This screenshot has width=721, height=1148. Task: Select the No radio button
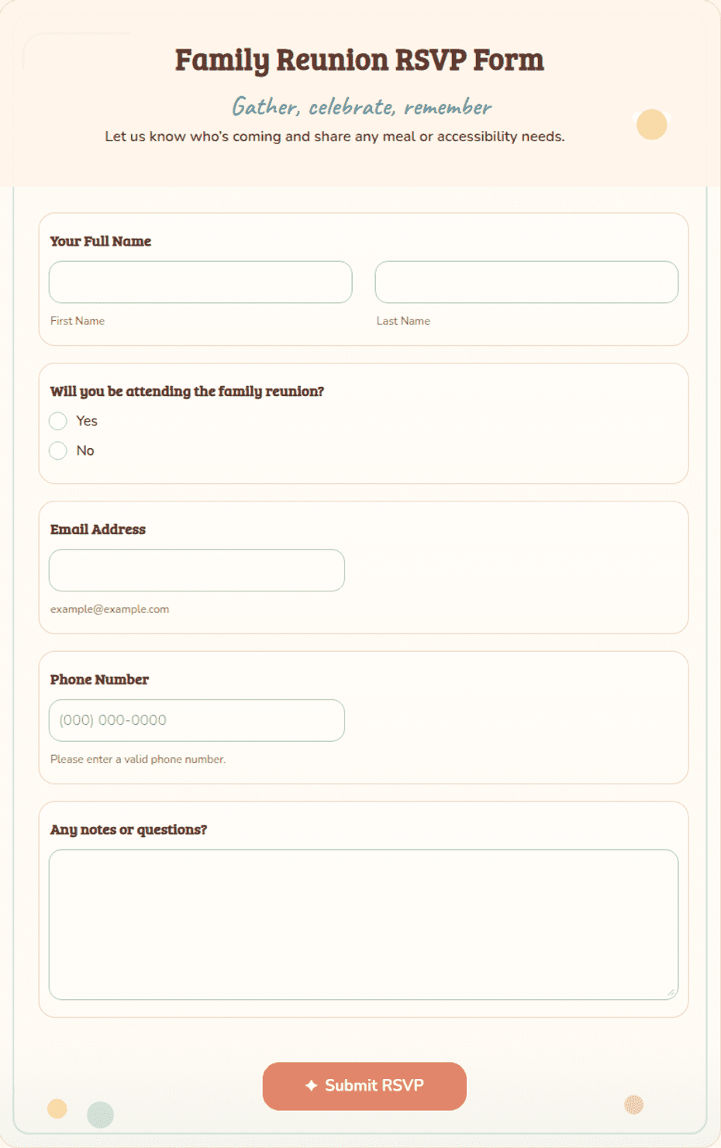[x=58, y=450]
